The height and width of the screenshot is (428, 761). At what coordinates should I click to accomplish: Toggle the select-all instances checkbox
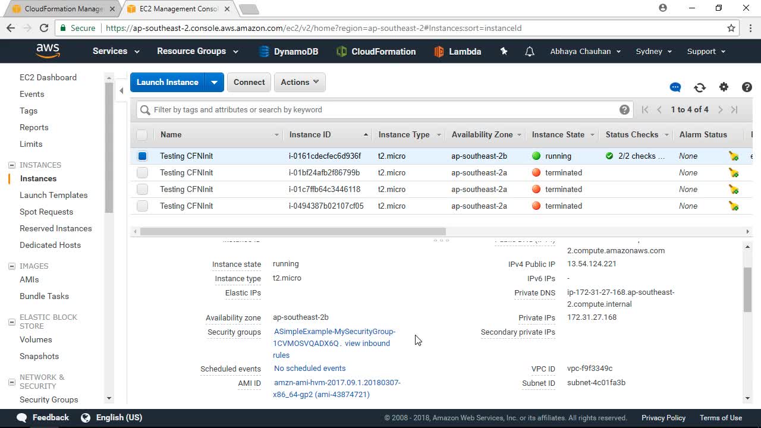point(141,135)
